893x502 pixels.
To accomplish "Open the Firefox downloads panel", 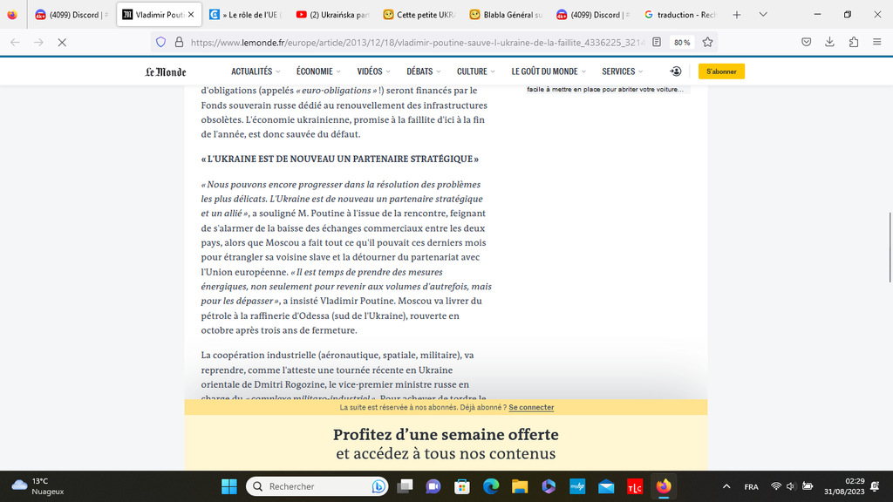I will [x=830, y=42].
